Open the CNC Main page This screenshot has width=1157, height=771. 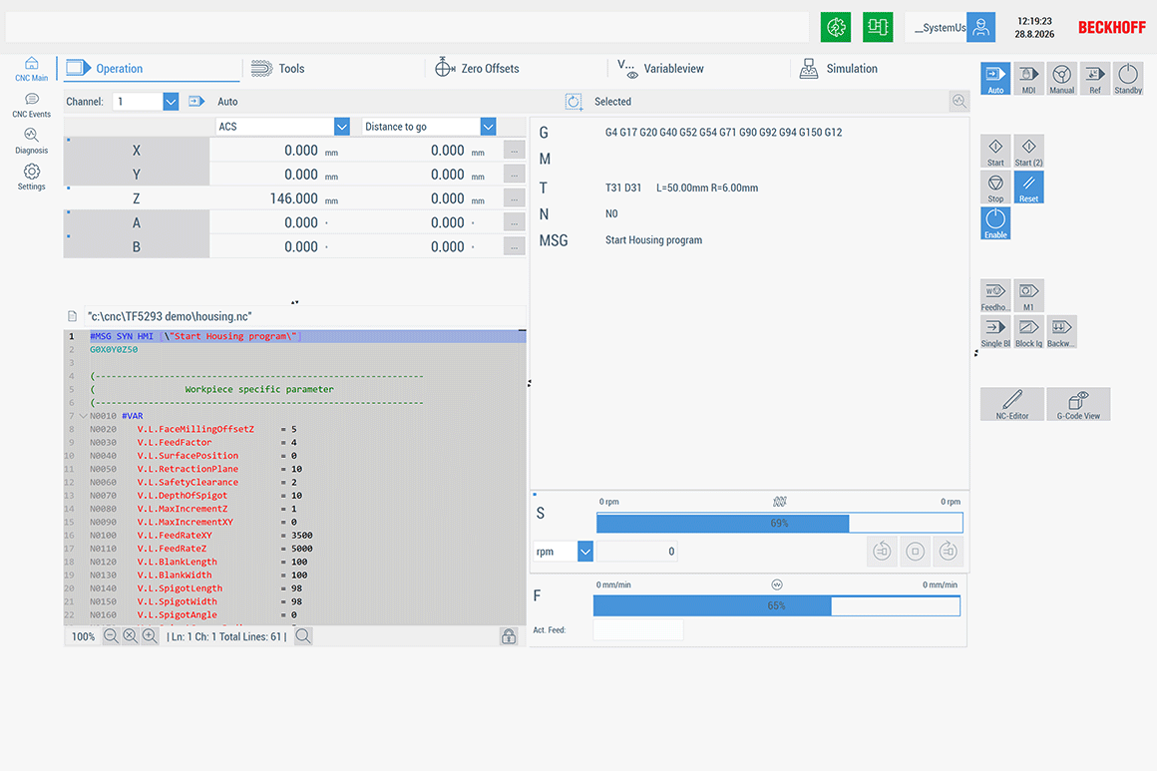coord(31,69)
